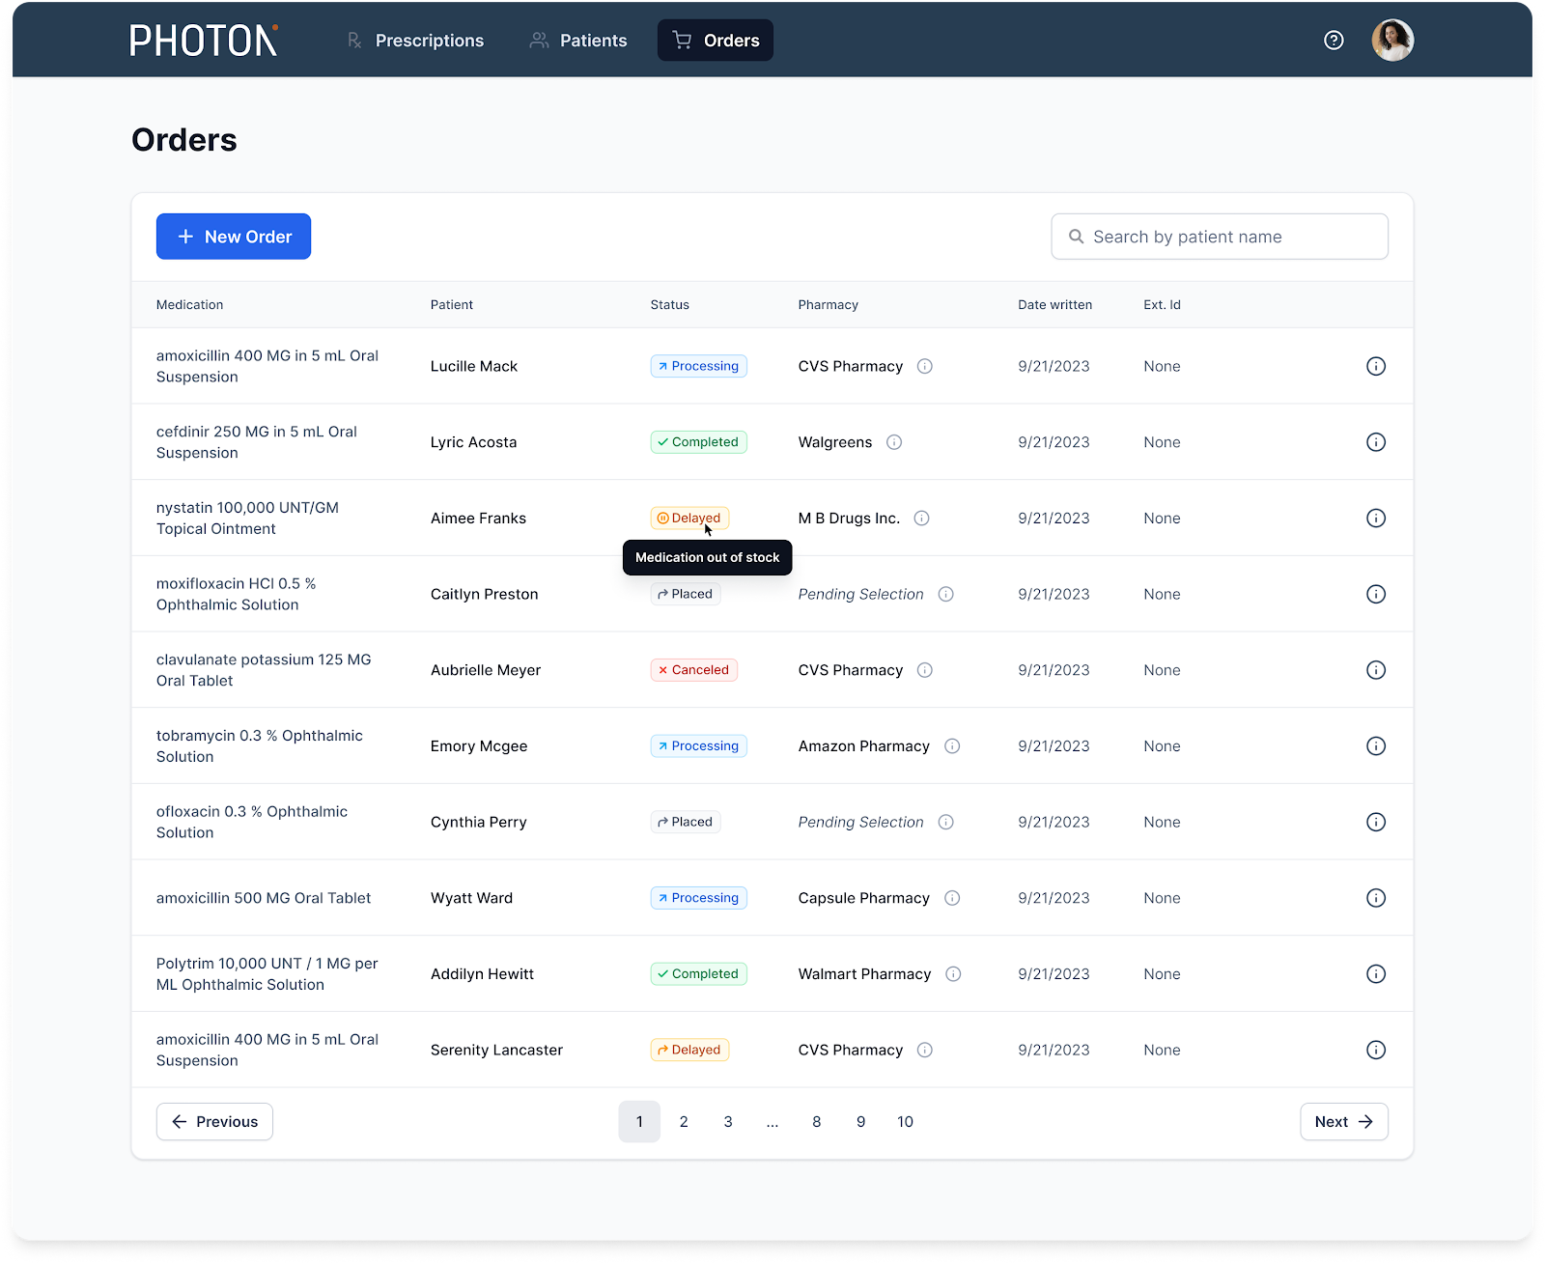This screenshot has width=1545, height=1263.
Task: Select nystatin 100,000 UNT/GM Topical Ointment
Action: [247, 519]
